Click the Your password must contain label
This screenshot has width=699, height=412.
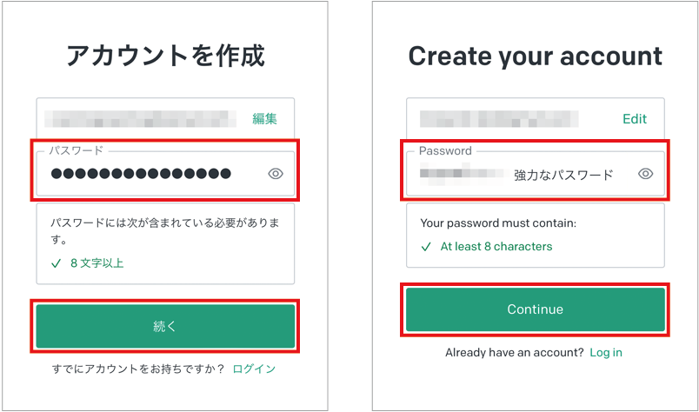pyautogui.click(x=498, y=223)
